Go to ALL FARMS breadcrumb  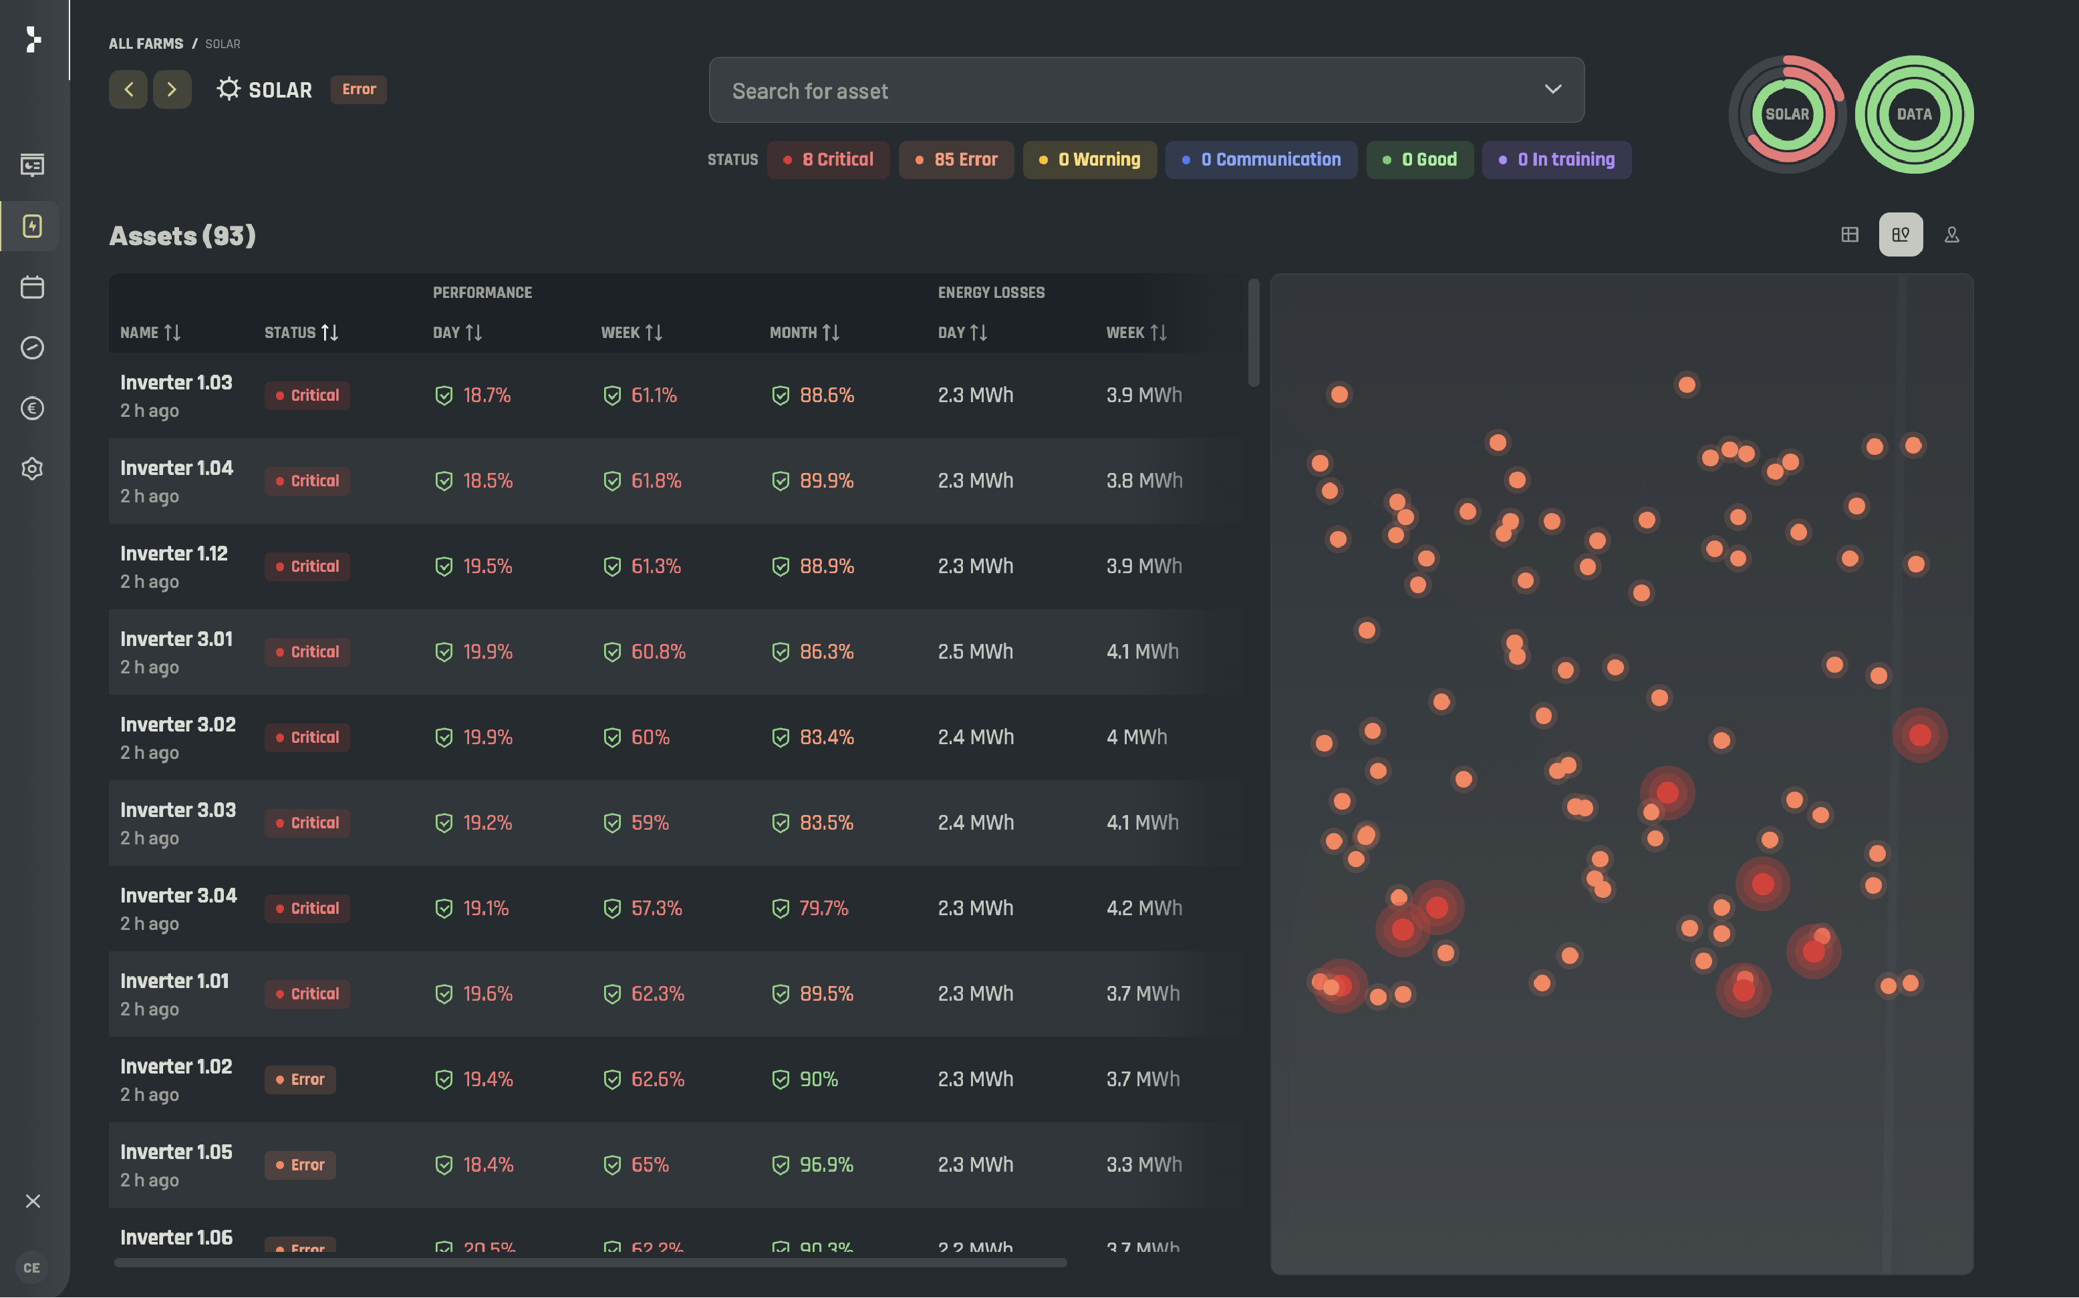[x=145, y=44]
